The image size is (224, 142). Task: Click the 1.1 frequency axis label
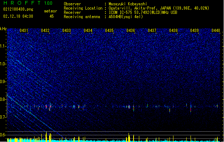[x=3, y=46]
